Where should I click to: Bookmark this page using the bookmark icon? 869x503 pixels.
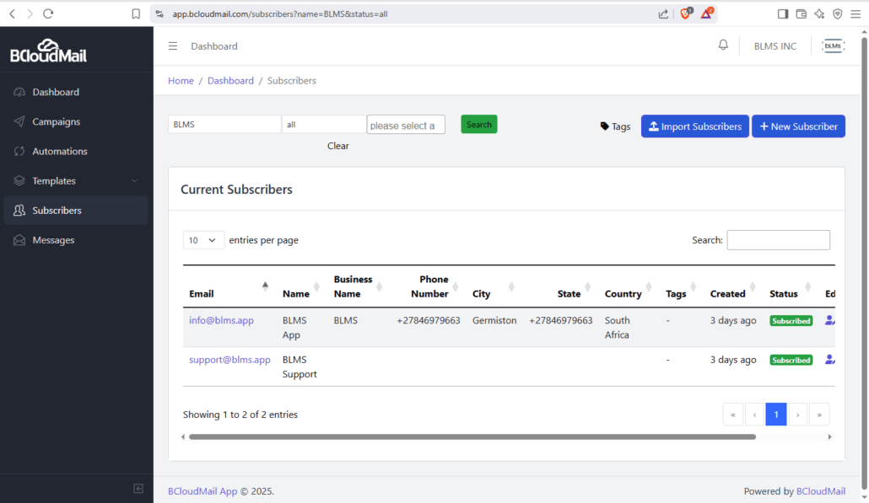[136, 13]
